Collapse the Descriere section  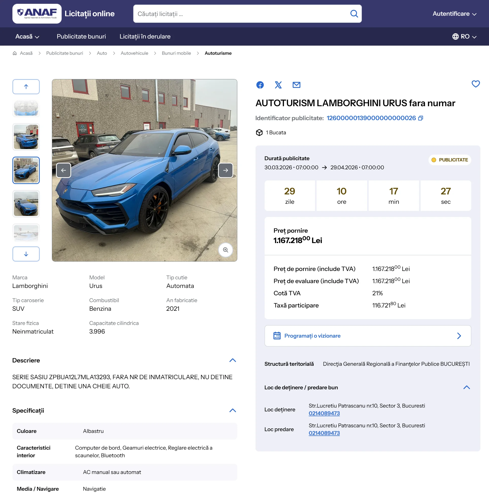[x=232, y=360]
